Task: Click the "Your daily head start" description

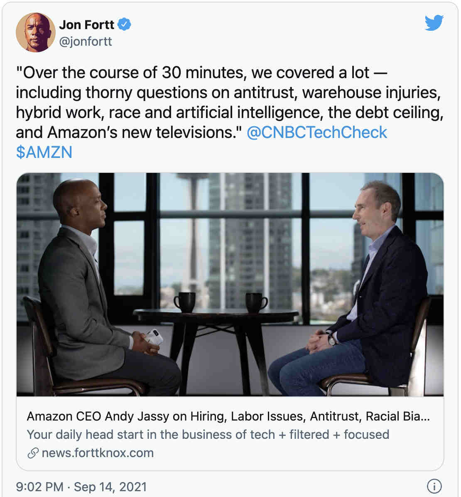Action: point(208,435)
